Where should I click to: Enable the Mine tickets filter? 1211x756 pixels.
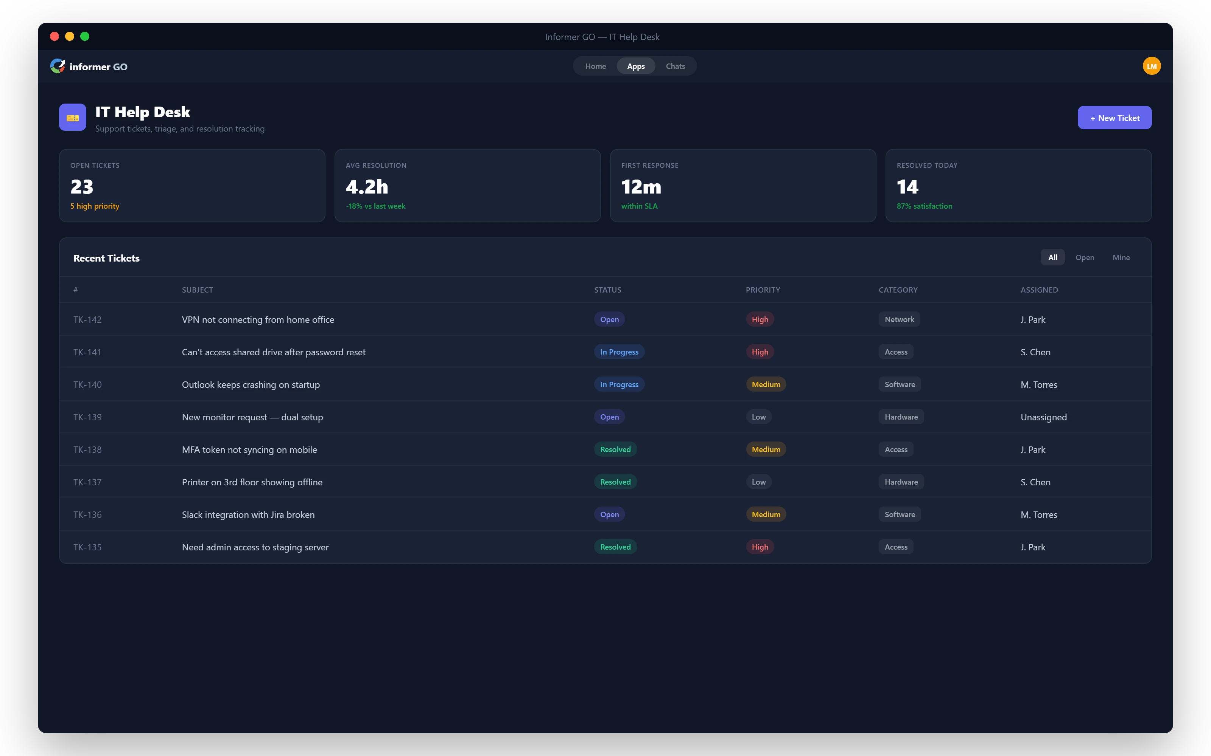[x=1121, y=257]
